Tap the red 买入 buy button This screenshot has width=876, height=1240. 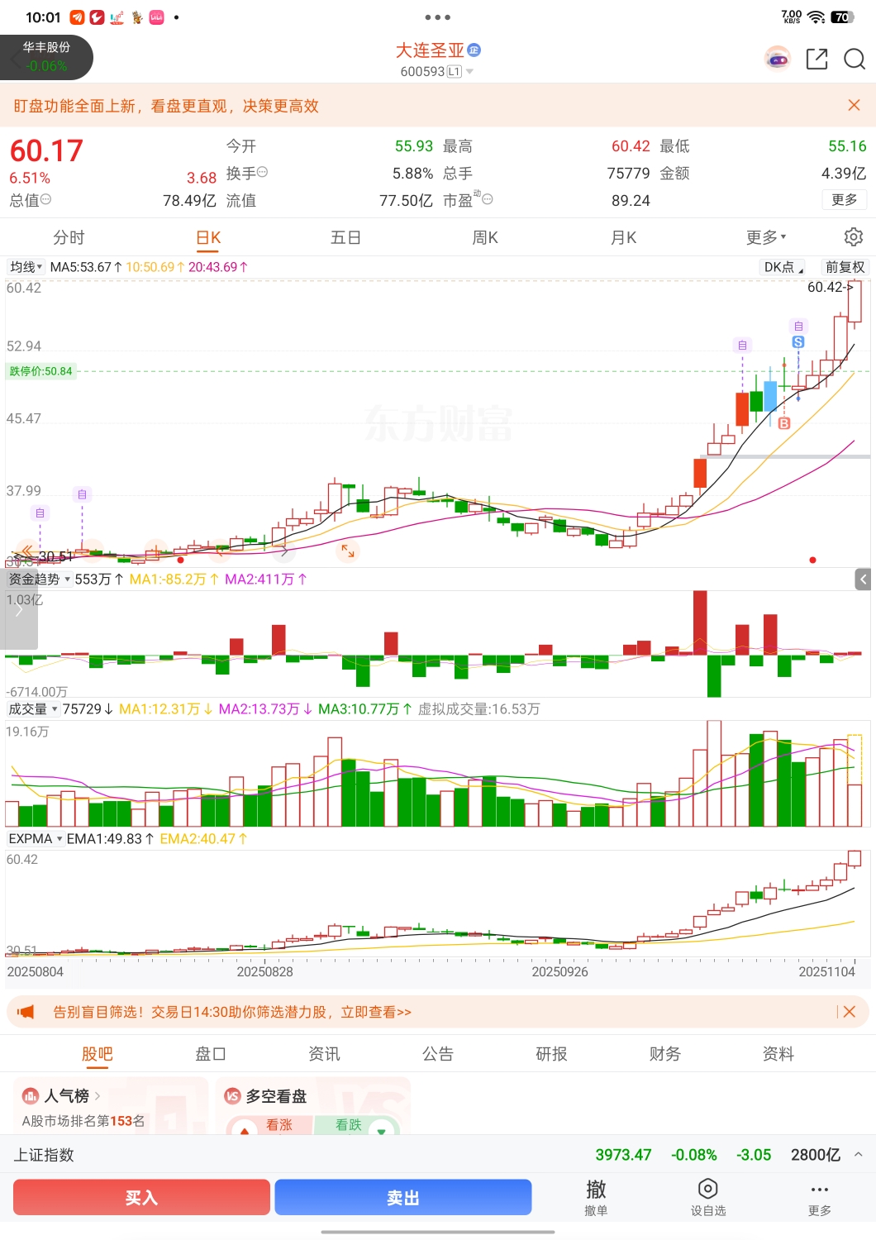[141, 1197]
